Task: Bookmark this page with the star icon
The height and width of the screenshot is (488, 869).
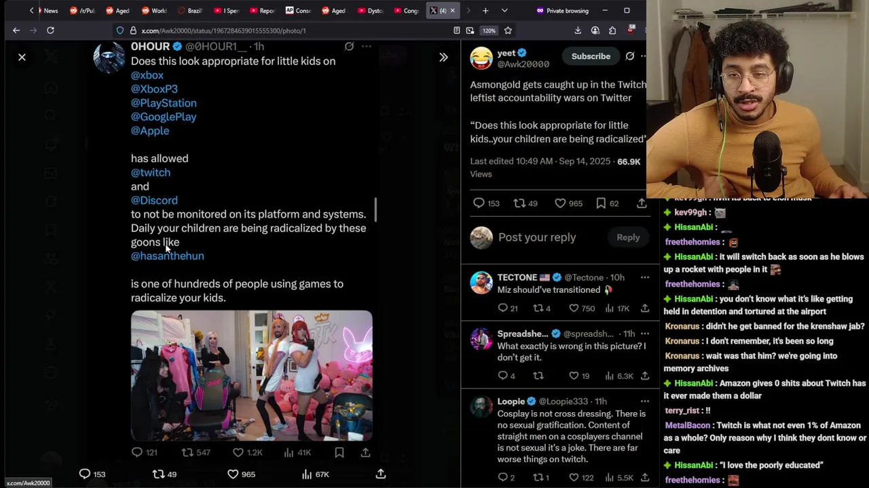Action: click(508, 30)
